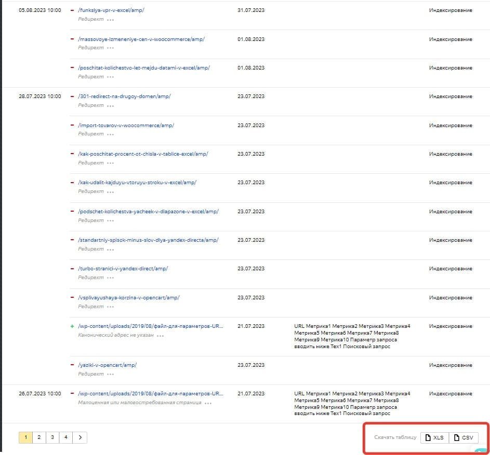Select the '28.07.2023 10:00' date cell
Screen dimensions: 490x455
pos(39,96)
